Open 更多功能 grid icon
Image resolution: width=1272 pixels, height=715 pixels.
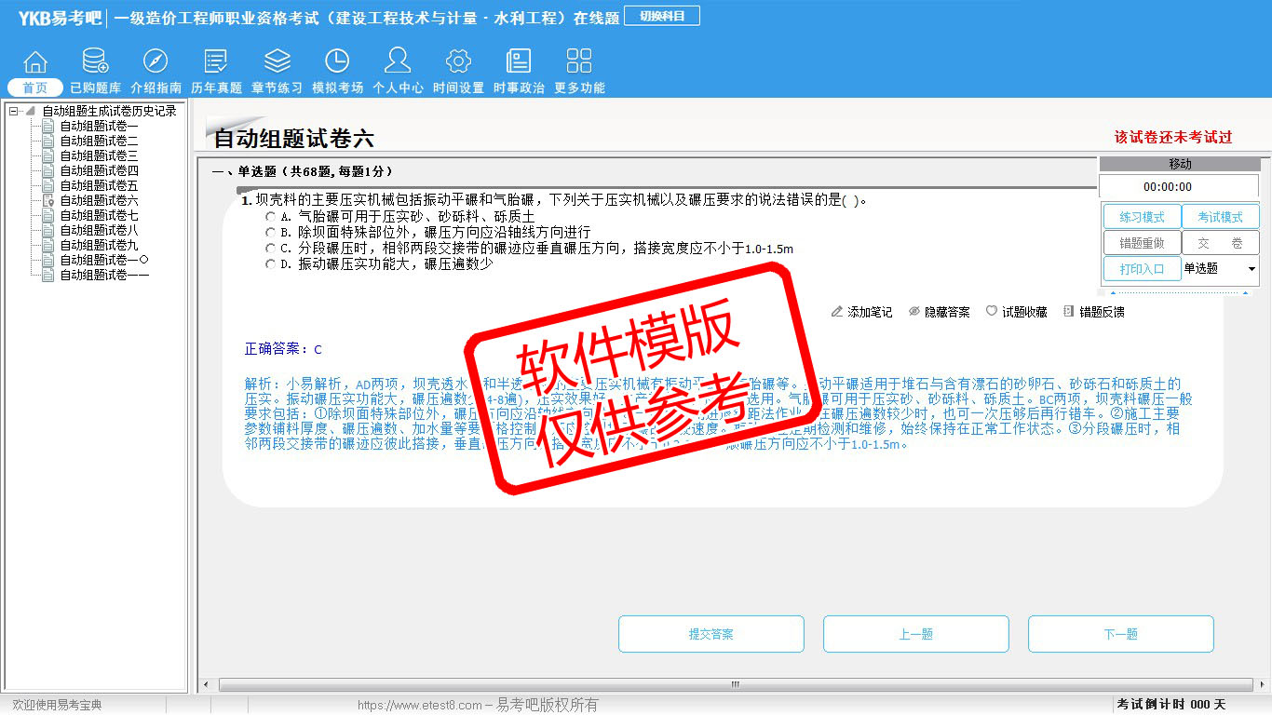579,62
